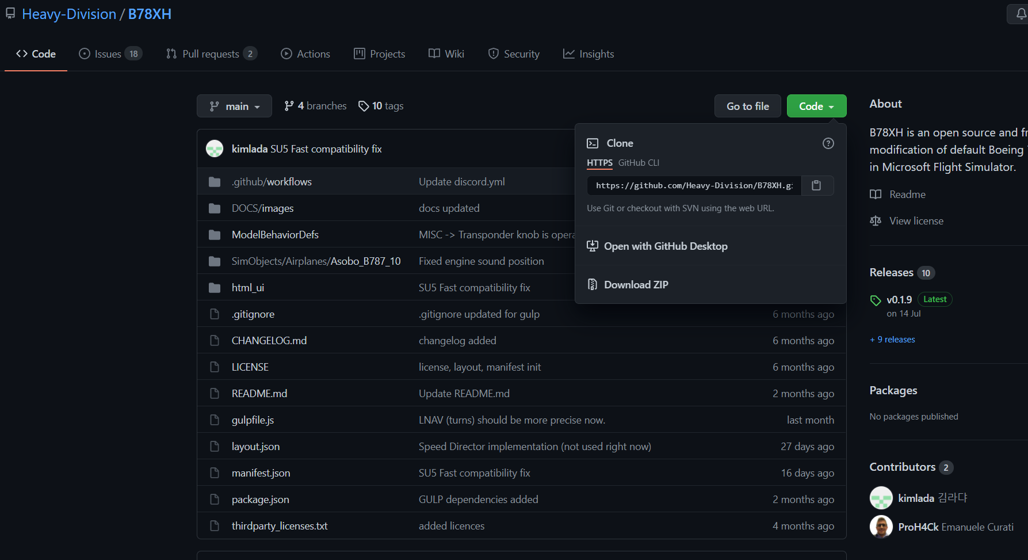The image size is (1028, 560).
Task: Open the GULP dependencies added commit message
Action: (479, 500)
